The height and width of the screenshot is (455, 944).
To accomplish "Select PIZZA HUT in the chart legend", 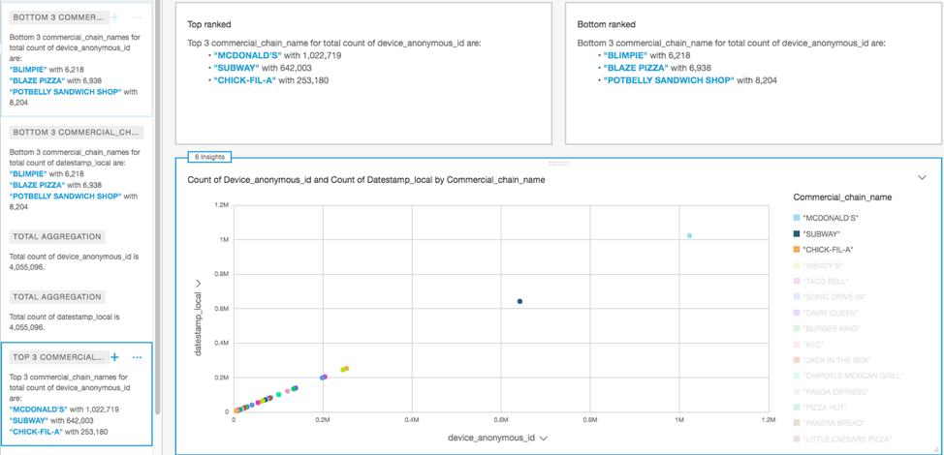I will (x=824, y=408).
